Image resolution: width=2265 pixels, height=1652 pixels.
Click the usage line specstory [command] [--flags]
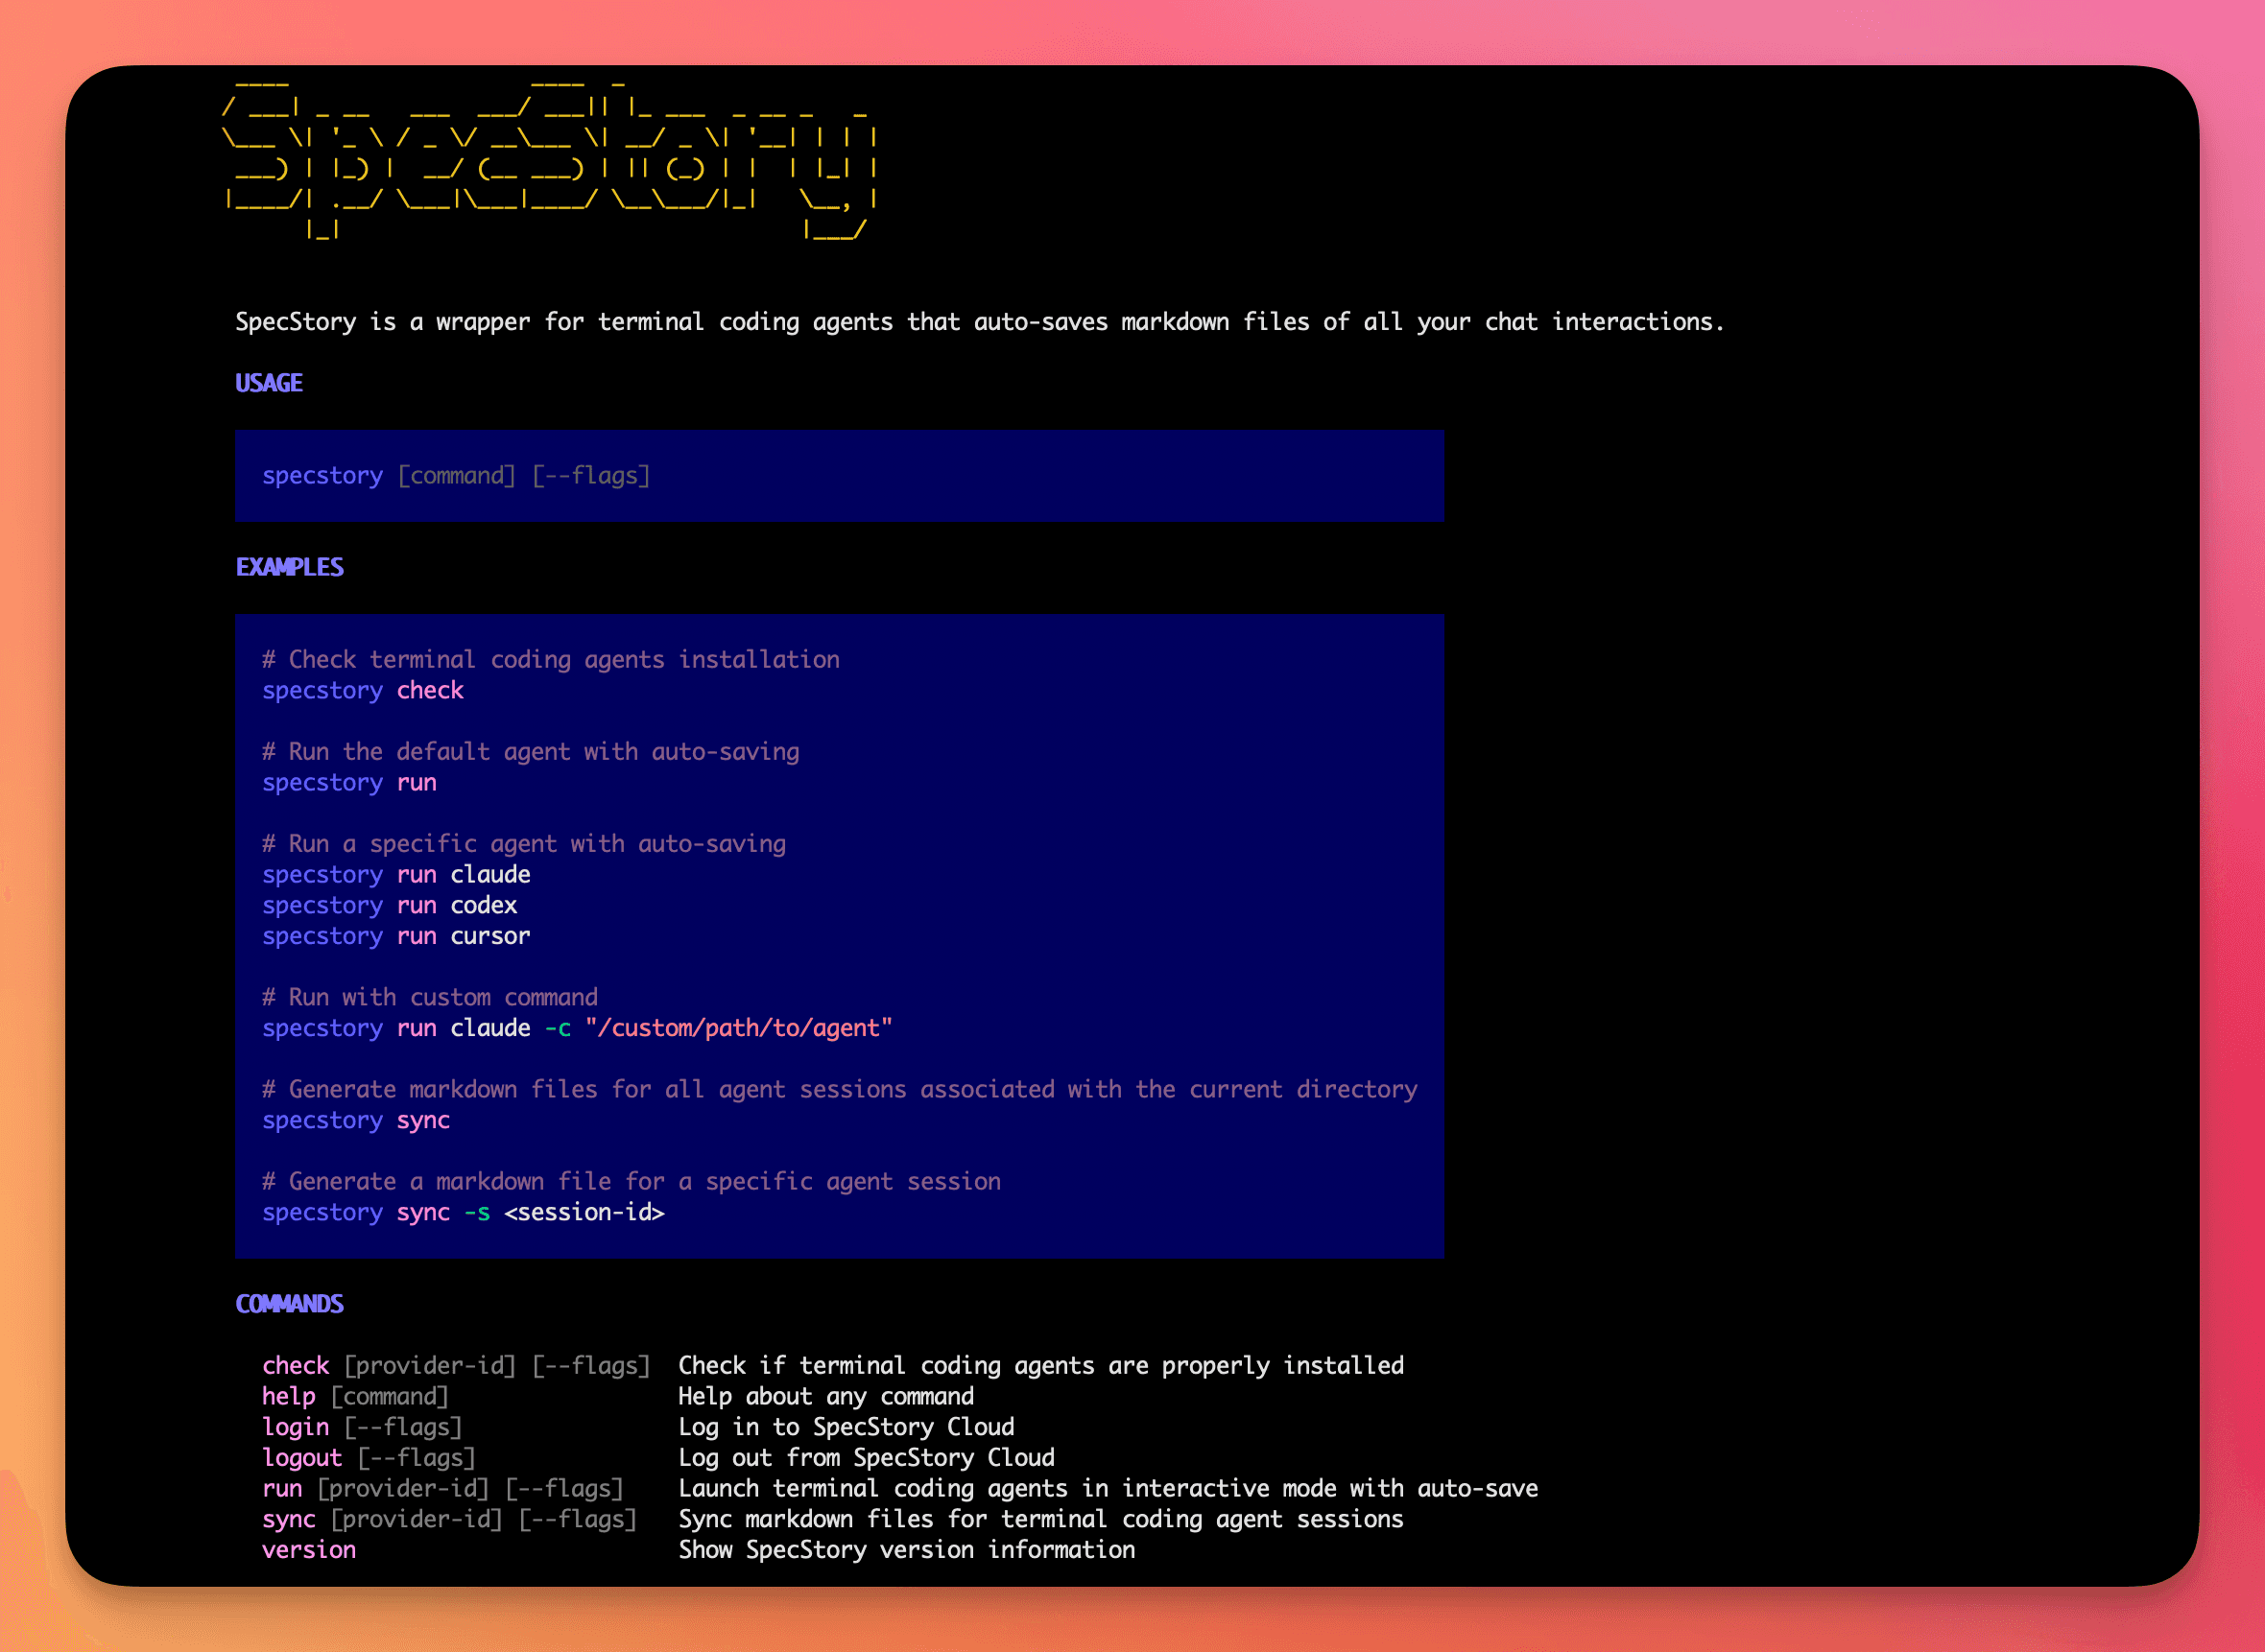point(456,475)
